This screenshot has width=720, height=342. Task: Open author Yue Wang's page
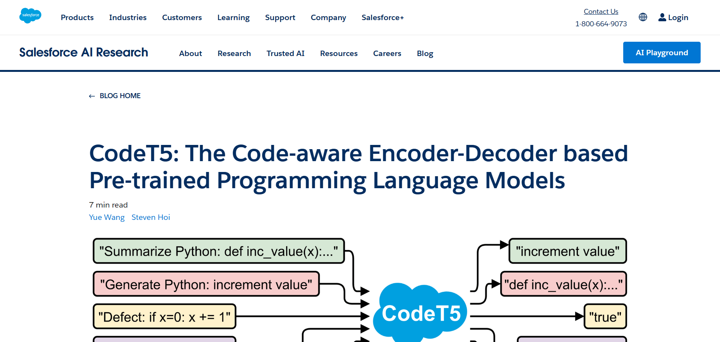(x=107, y=217)
